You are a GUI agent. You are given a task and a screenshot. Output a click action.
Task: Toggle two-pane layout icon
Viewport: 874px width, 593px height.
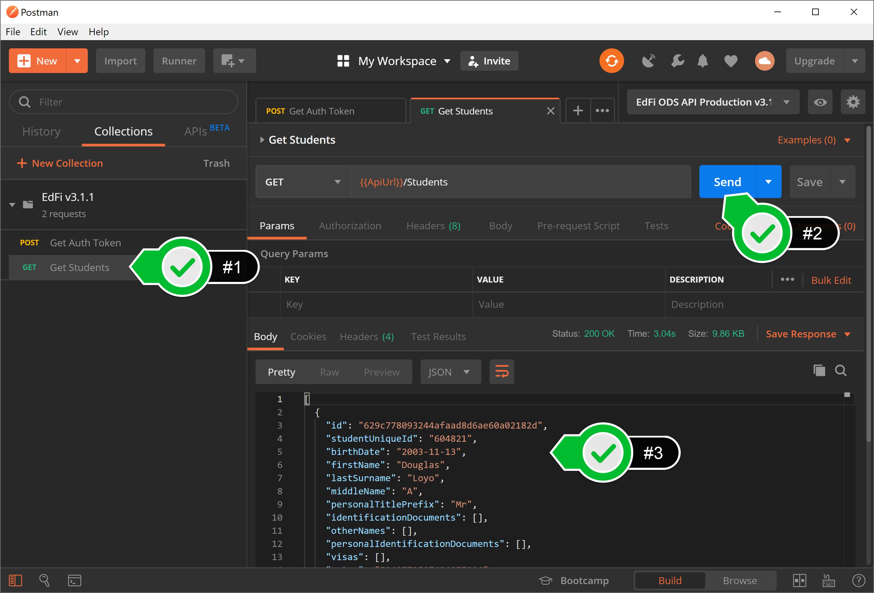(799, 580)
